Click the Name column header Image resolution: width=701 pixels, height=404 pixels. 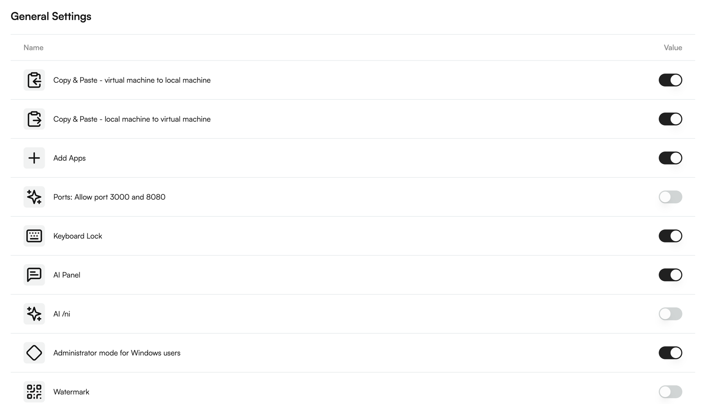[x=33, y=47]
